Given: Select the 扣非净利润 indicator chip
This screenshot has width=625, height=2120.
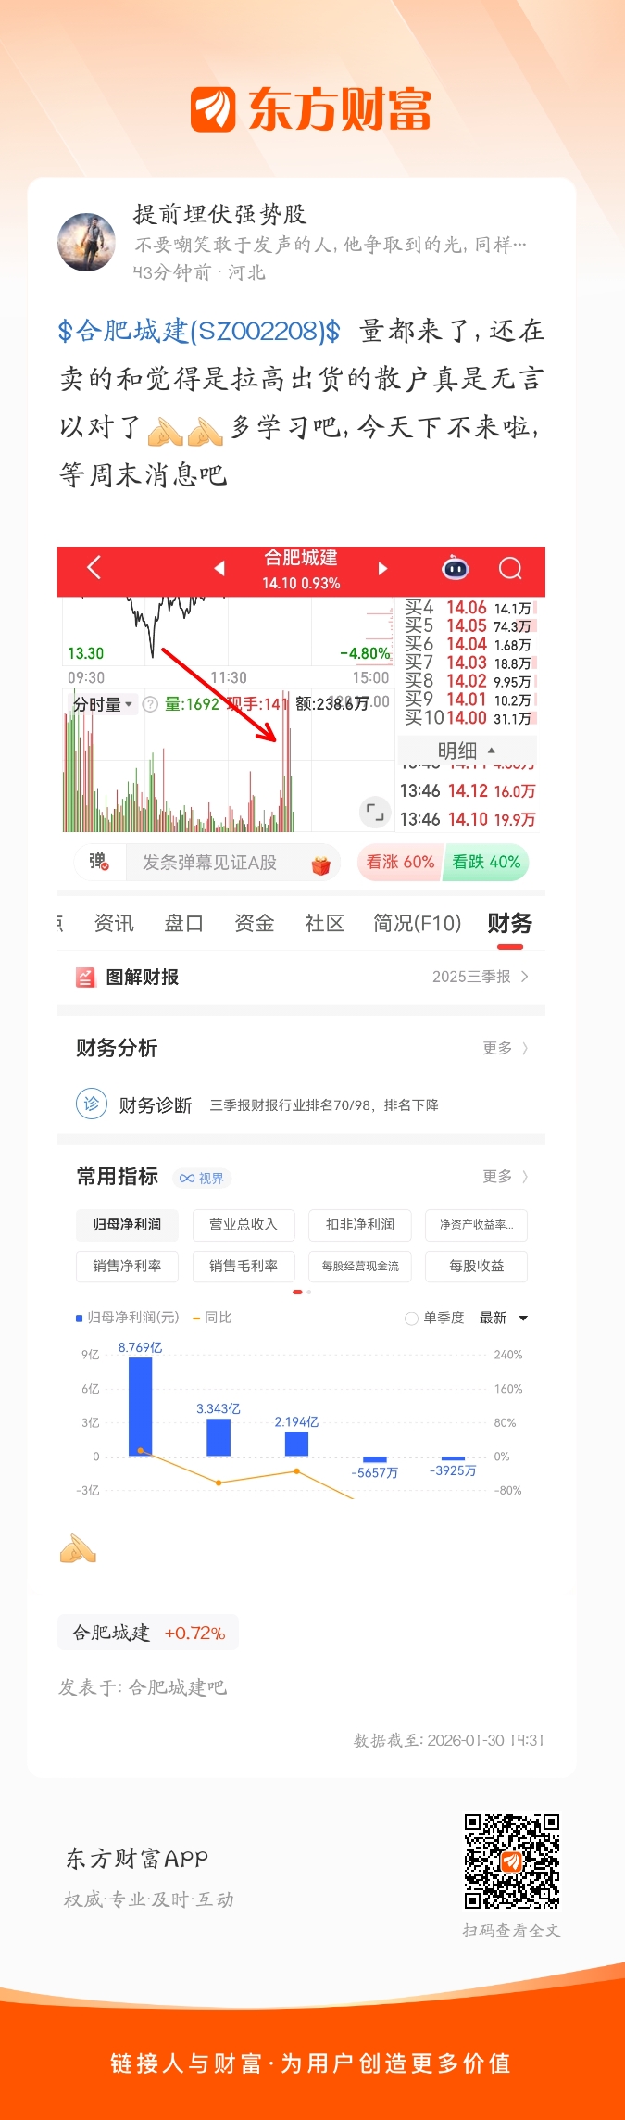Looking at the screenshot, I should tap(360, 1225).
